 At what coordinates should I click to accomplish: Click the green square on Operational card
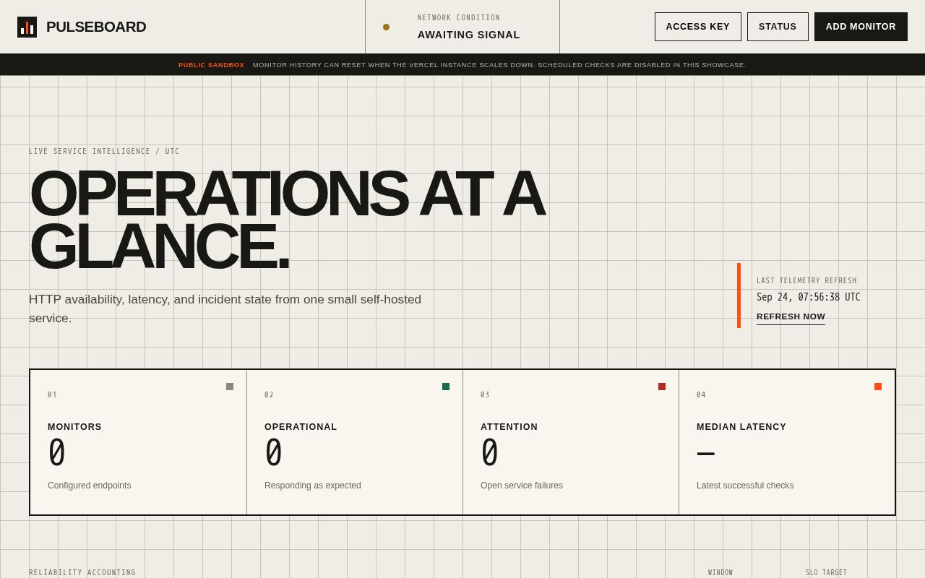[446, 387]
